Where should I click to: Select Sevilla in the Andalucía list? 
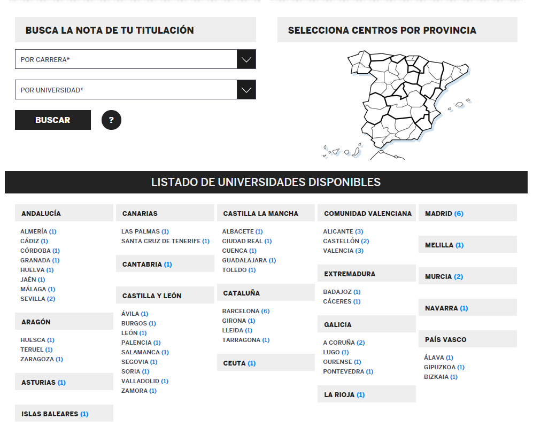pyautogui.click(x=37, y=299)
